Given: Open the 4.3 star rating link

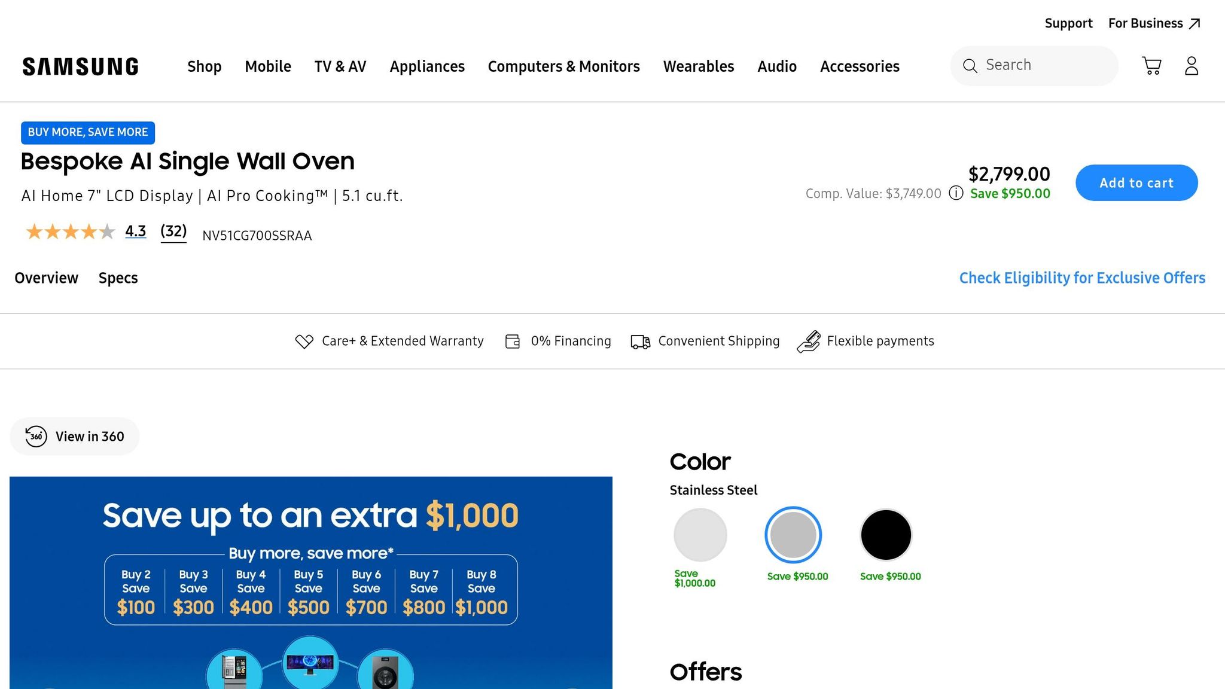Looking at the screenshot, I should coord(135,231).
